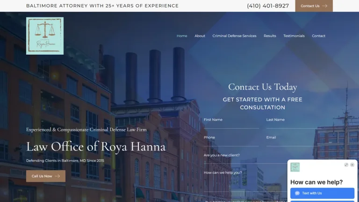Click the Phone input field
The height and width of the screenshot is (202, 359).
[231, 140]
